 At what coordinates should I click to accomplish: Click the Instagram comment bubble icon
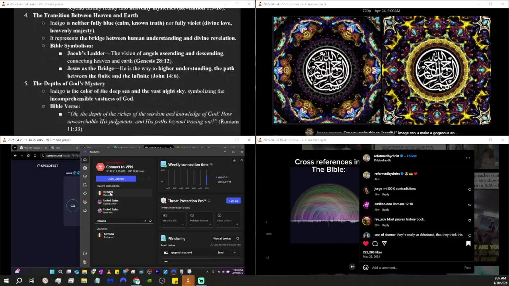pos(375,243)
